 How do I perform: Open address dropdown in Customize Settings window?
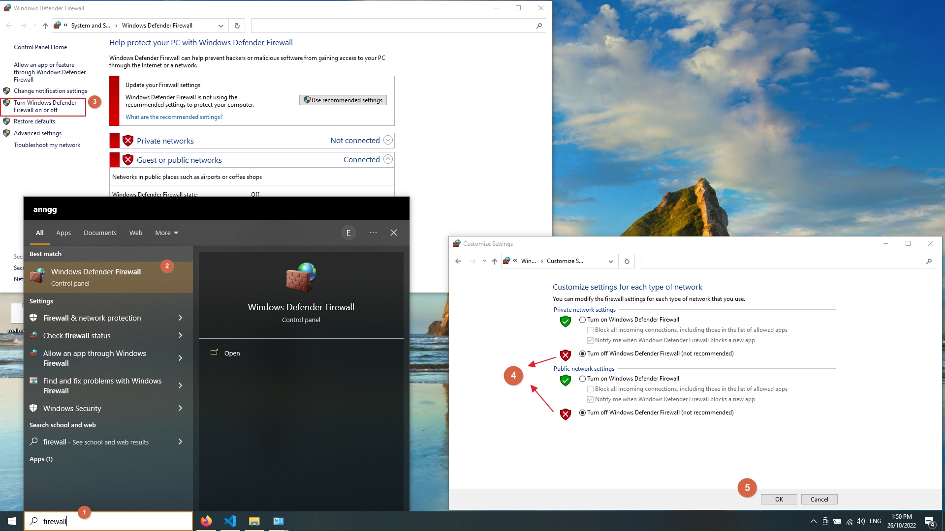[x=610, y=261]
